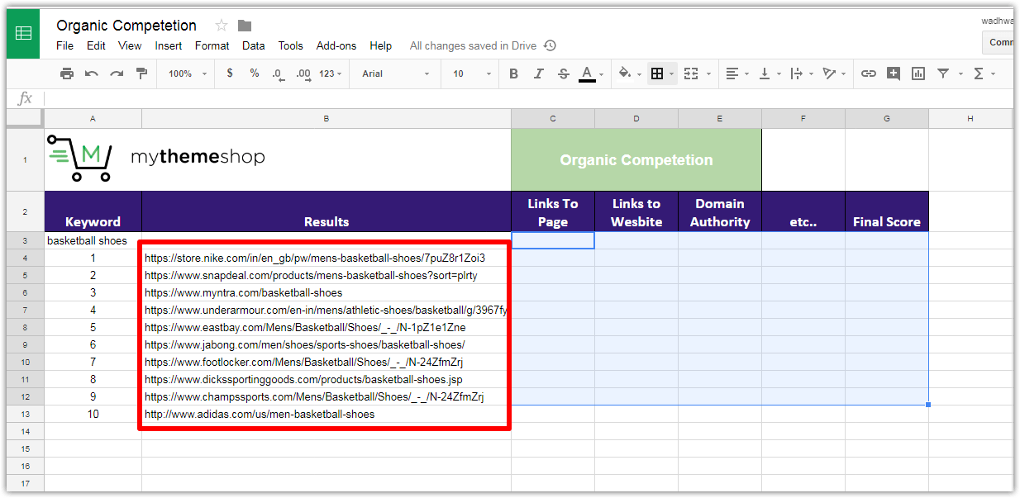Select the 'Domain Authority' header cell
Viewport: 1020px width, 498px height.
coord(720,211)
